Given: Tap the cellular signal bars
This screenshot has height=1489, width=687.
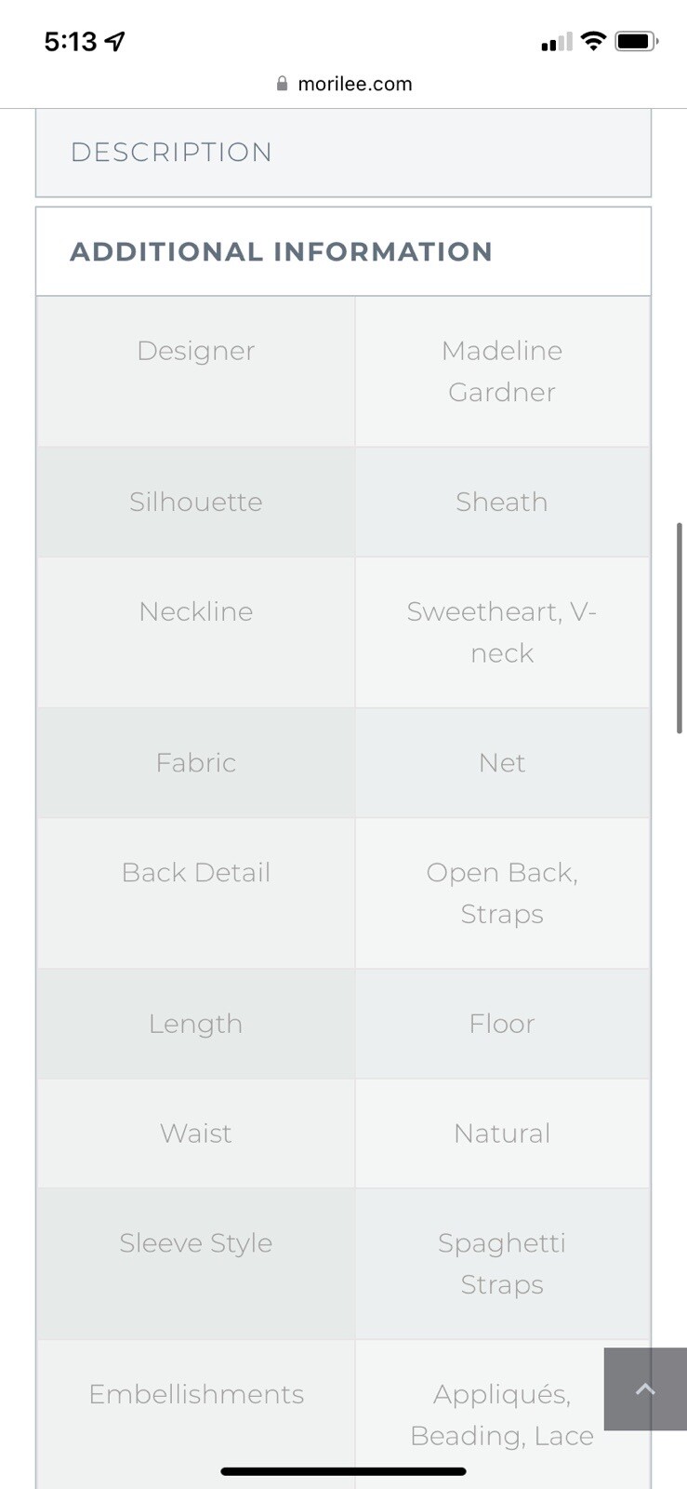Looking at the screenshot, I should coord(556,42).
